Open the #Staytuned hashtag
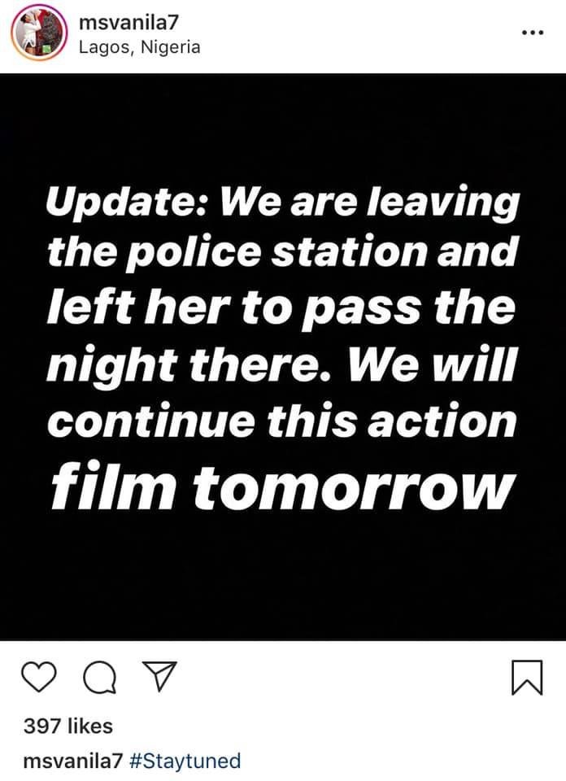The width and height of the screenshot is (566, 781). click(x=185, y=761)
